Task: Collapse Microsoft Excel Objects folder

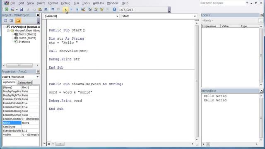Action: 8,31
